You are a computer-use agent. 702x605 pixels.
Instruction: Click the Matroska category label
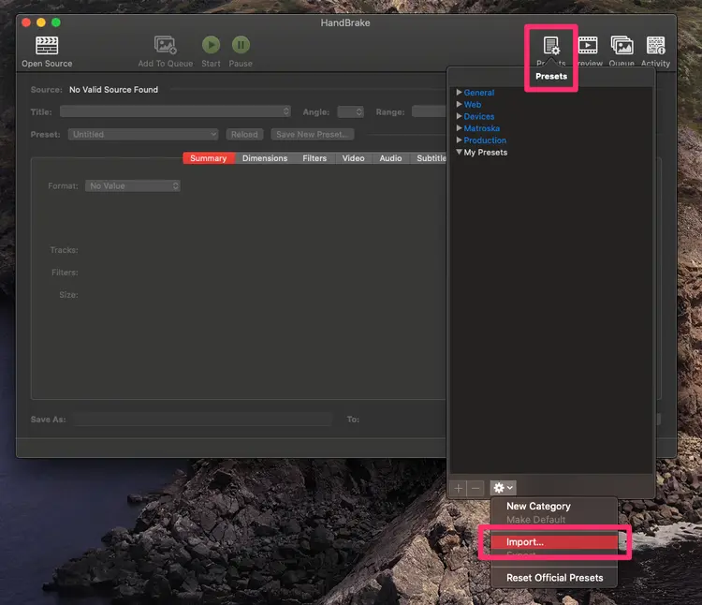481,128
